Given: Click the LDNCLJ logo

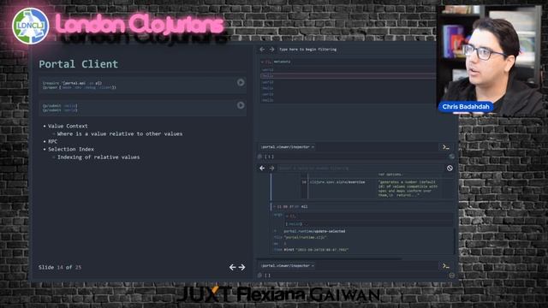Looking at the screenshot, I should click(x=31, y=26).
